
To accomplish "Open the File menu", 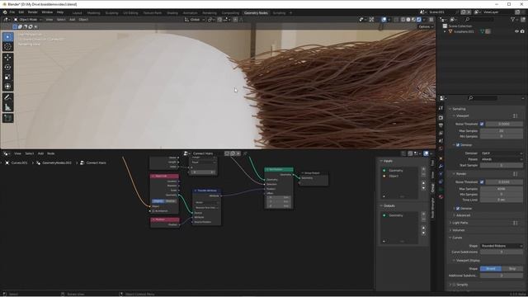I will [12, 12].
